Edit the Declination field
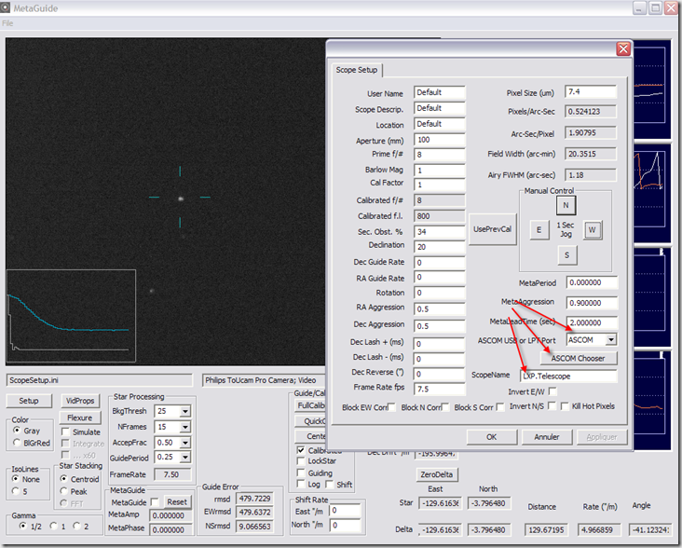The width and height of the screenshot is (682, 548). 440,247
